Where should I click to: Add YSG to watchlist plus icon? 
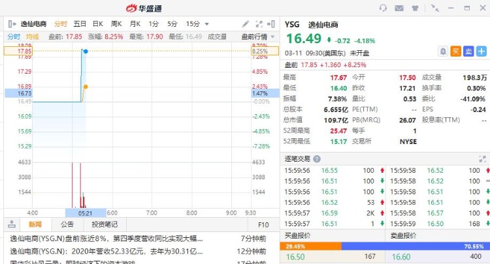click(482, 51)
